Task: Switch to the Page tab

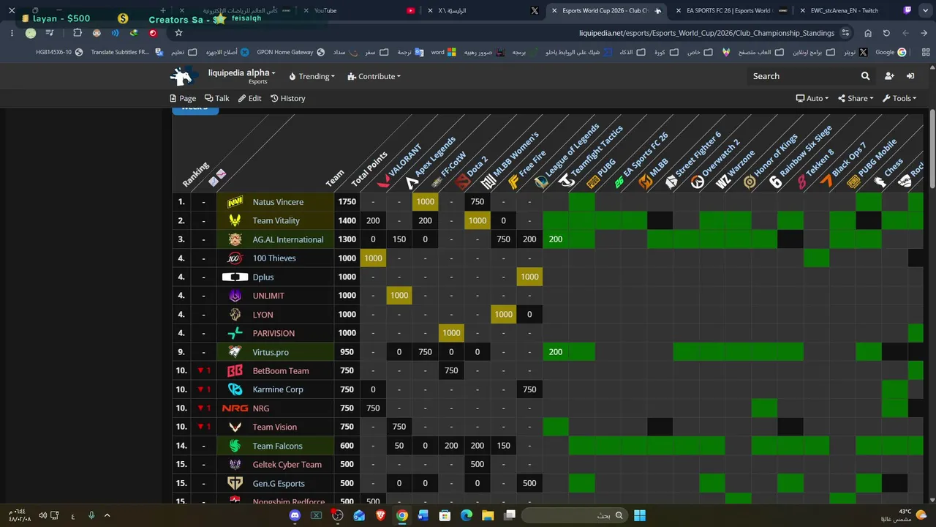Action: tap(183, 98)
